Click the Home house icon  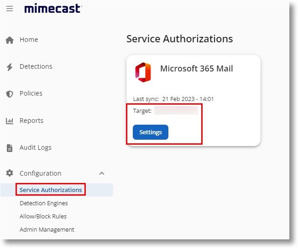pyautogui.click(x=10, y=40)
